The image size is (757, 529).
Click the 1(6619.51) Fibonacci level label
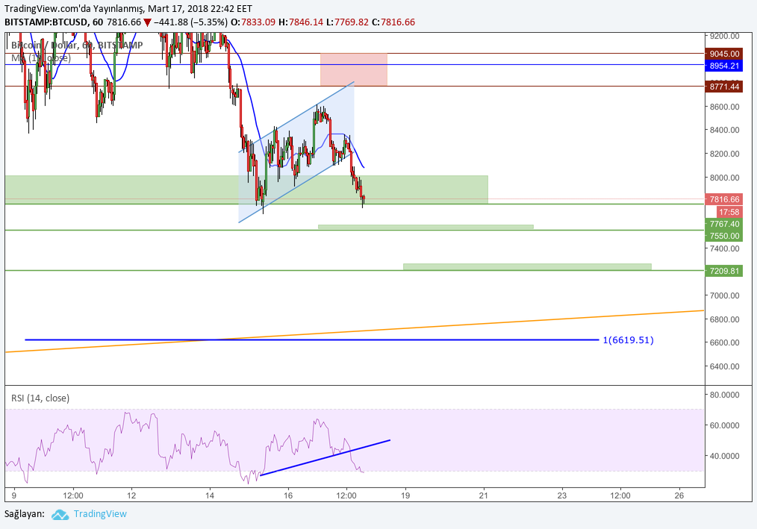click(628, 340)
